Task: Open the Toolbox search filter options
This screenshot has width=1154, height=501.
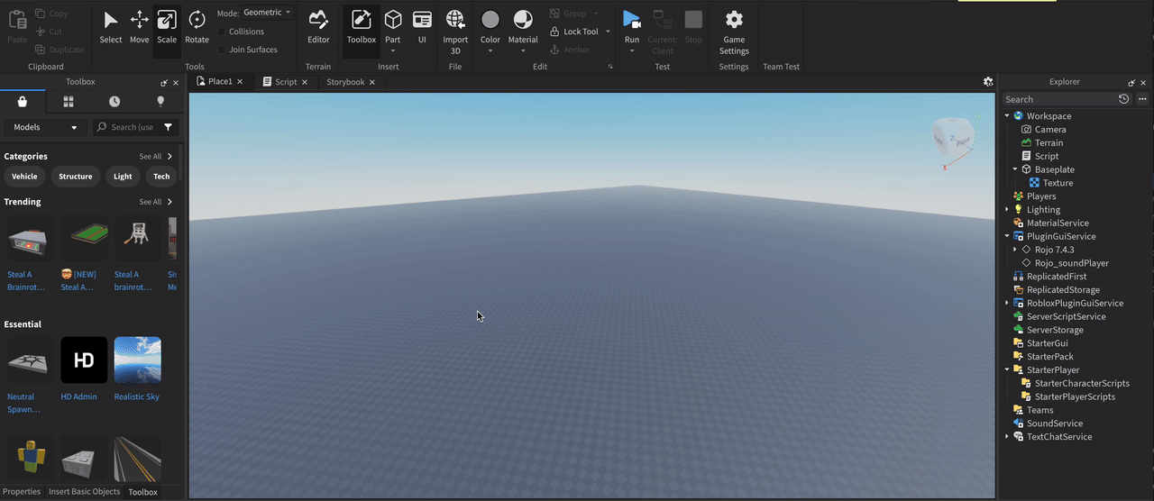Action: pos(169,127)
